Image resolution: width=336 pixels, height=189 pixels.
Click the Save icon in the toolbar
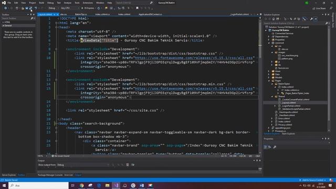(x=27, y=8)
